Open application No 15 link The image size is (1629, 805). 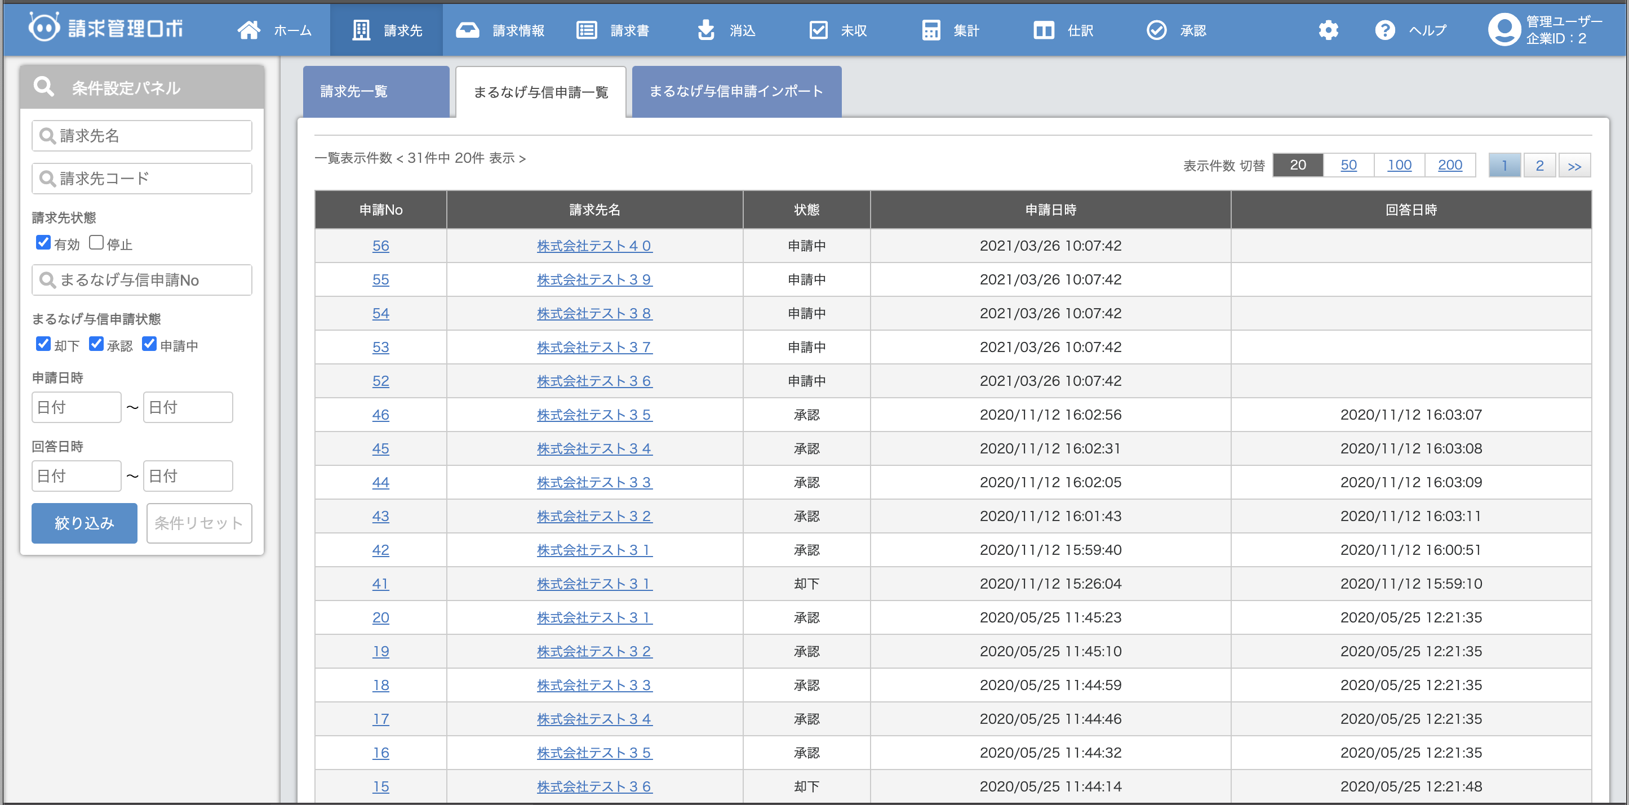[x=381, y=786]
